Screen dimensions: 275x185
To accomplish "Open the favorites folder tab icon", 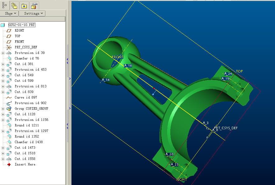I will pyautogui.click(x=24, y=6).
